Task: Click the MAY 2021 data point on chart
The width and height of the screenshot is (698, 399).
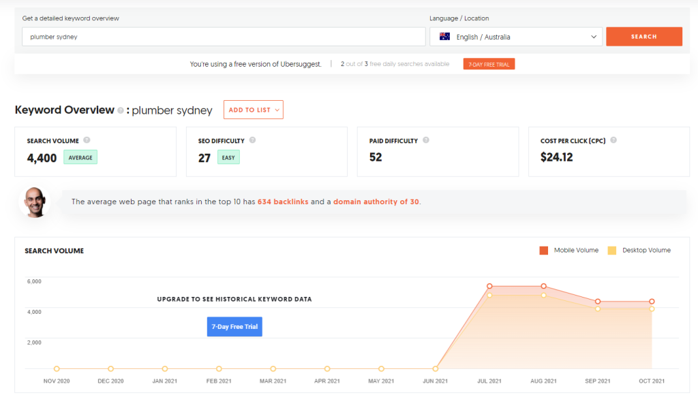Action: [381, 369]
